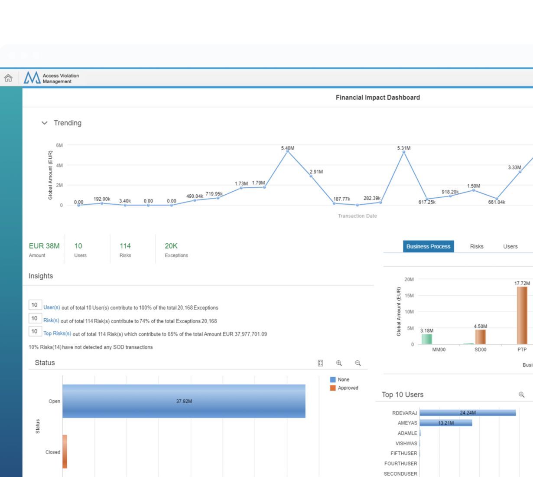Open the User(s) insight link

(x=52, y=307)
